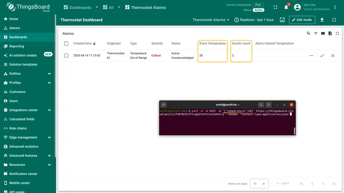Image resolution: width=344 pixels, height=193 pixels.
Task: Open Dashboards in sidebar
Action: point(28,37)
